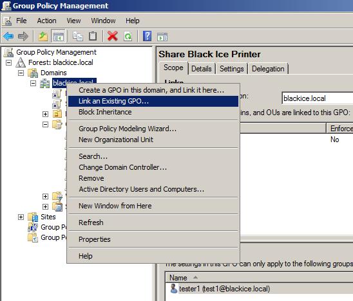The image size is (353, 301).
Task: Choose New Organizational Unit
Action: 153,140
